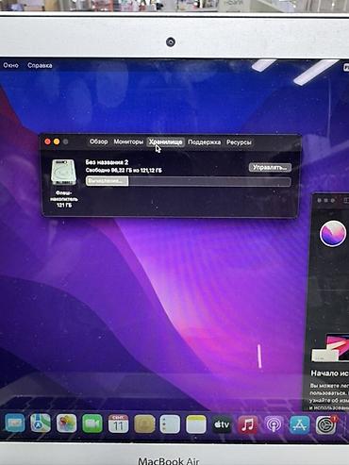The width and height of the screenshot is (349, 465).
Task: Open the Мониторы tab
Action: 128,141
